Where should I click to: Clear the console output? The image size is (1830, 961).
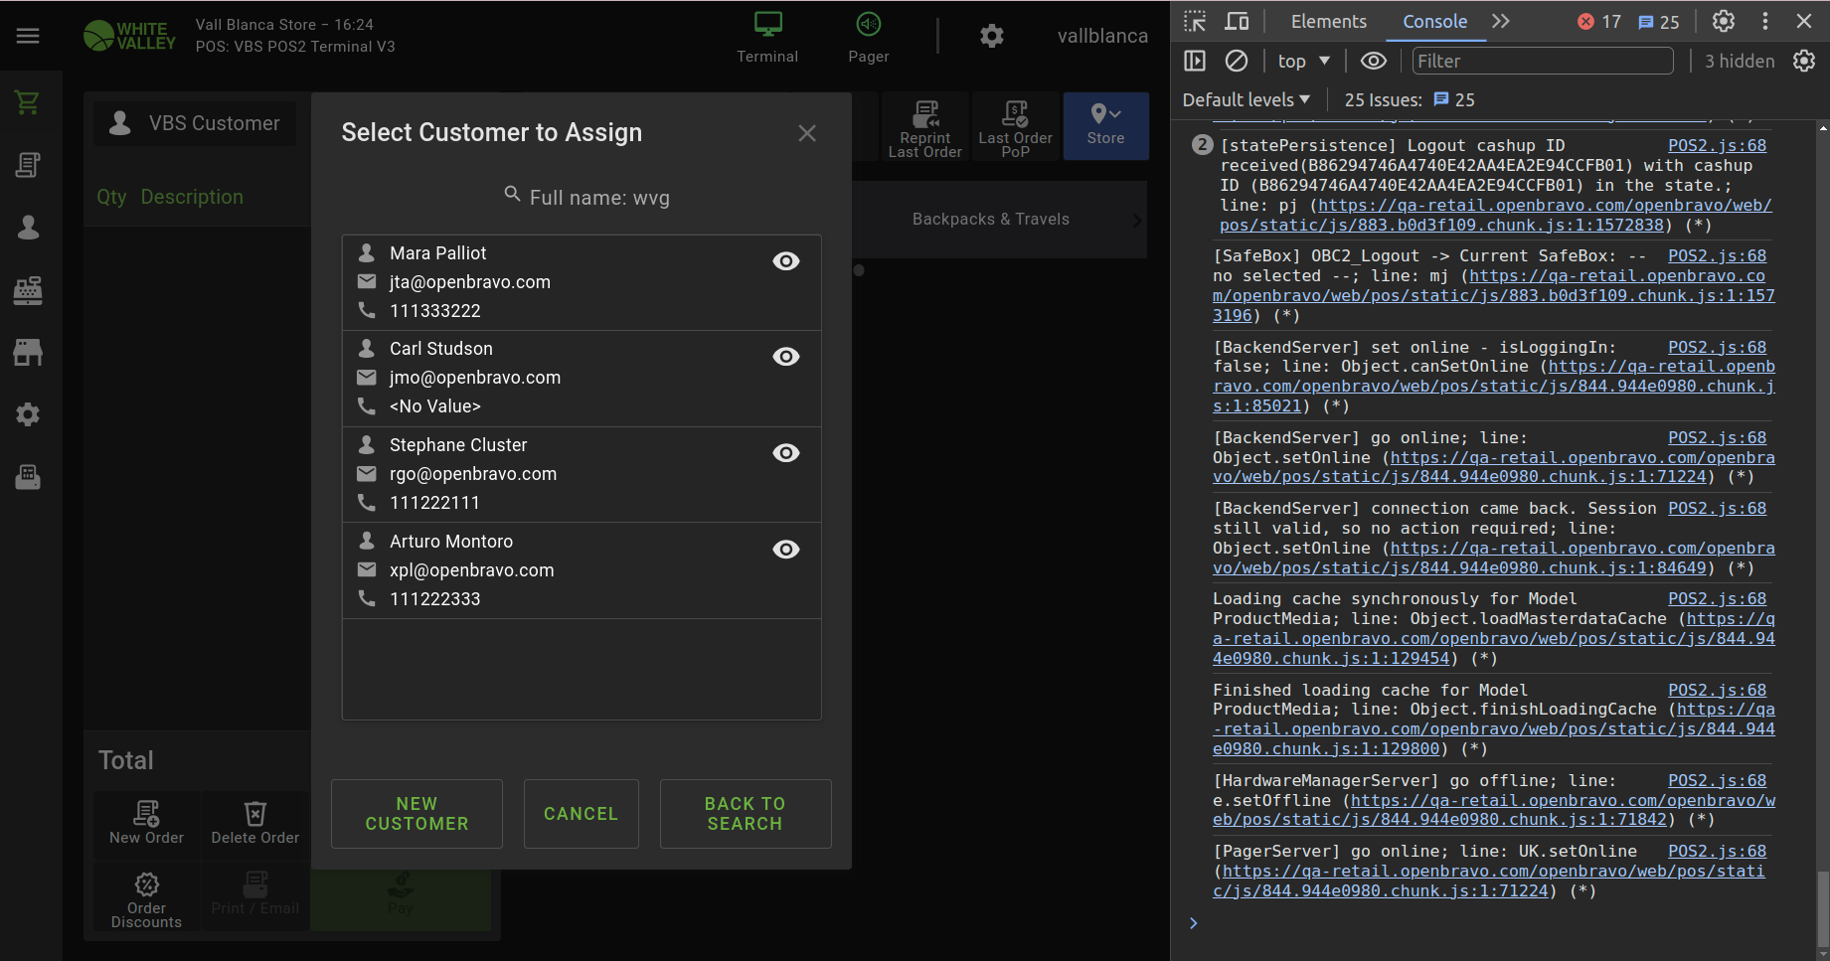point(1237,62)
